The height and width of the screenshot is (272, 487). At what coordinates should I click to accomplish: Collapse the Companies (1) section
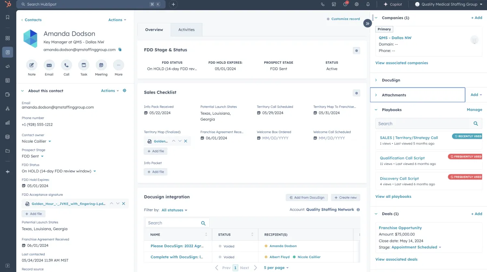point(376,18)
